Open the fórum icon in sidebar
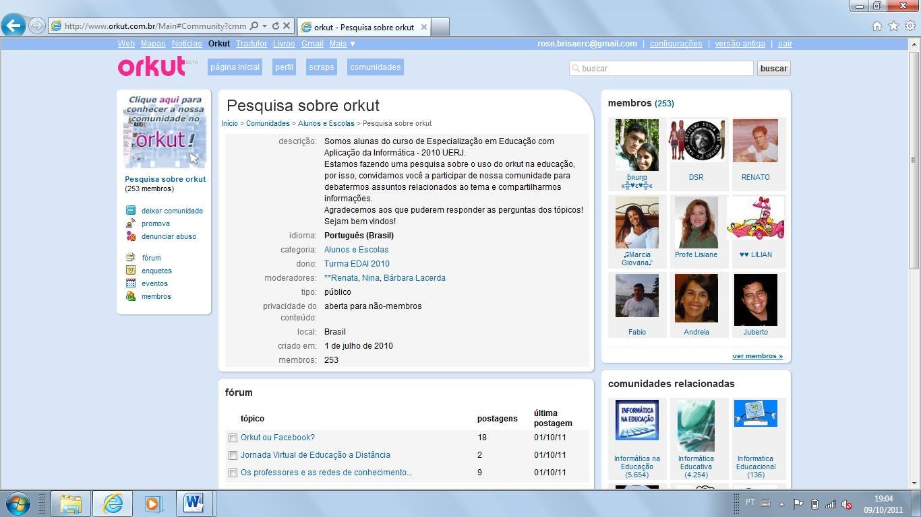This screenshot has width=921, height=517. (131, 258)
